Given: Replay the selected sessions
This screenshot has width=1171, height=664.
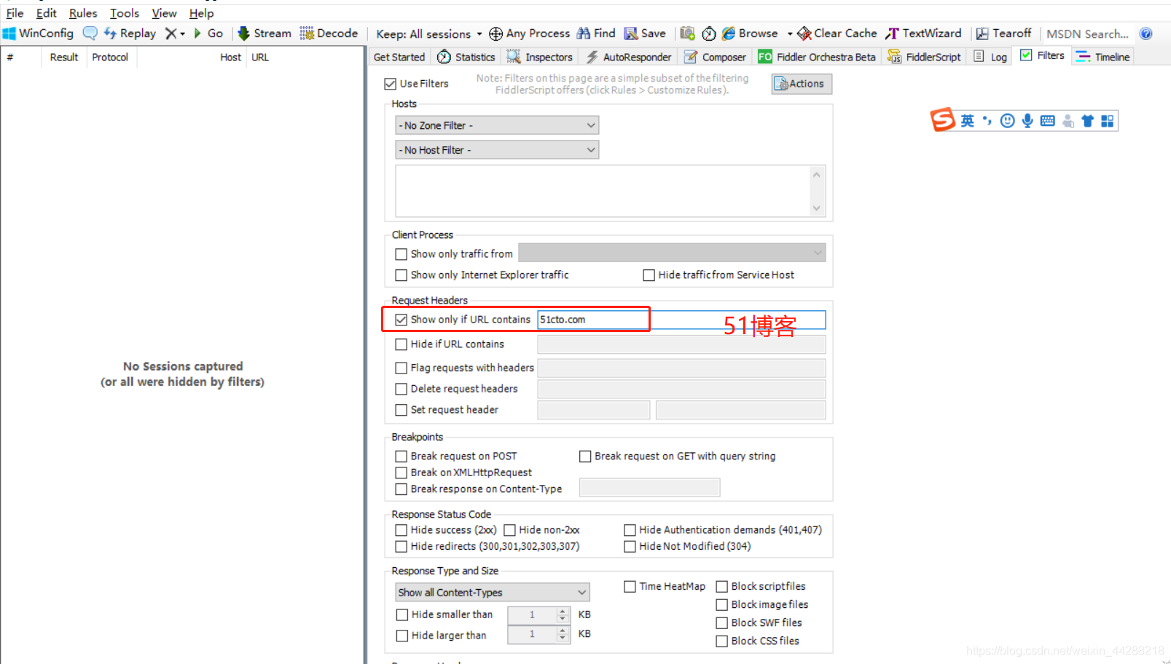Looking at the screenshot, I should click(x=130, y=33).
